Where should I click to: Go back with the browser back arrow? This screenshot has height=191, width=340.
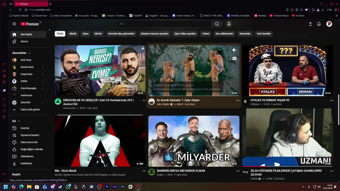11,10
